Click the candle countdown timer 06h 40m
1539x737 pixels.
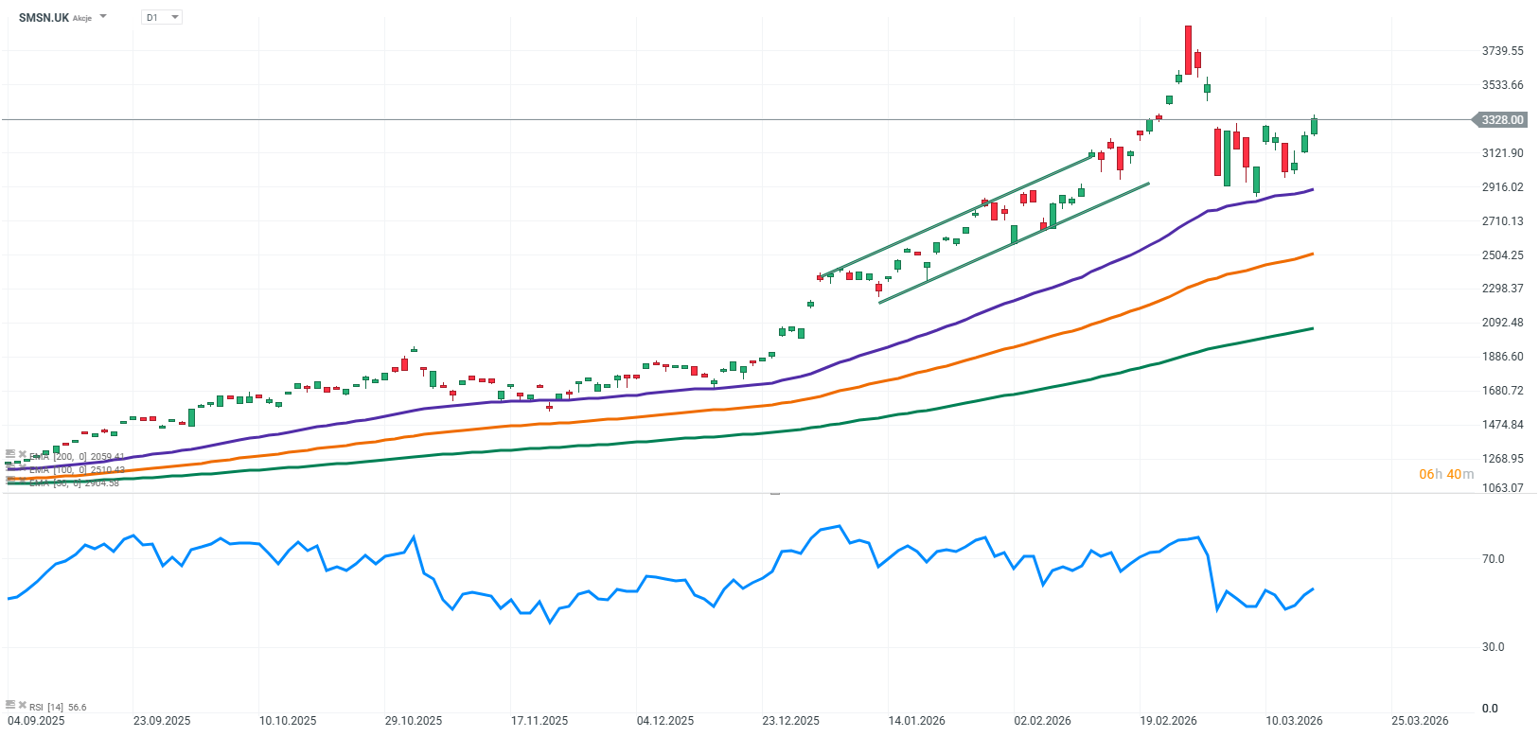1445,474
